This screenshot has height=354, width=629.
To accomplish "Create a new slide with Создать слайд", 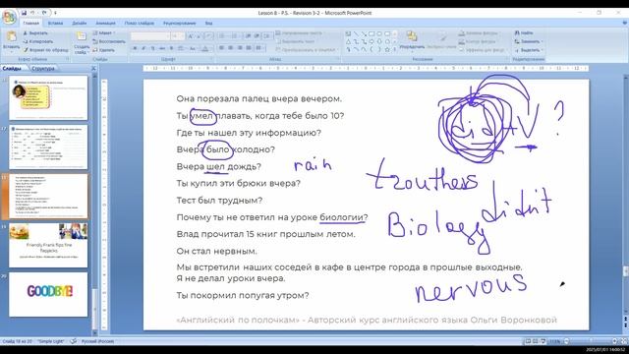I will [82, 42].
